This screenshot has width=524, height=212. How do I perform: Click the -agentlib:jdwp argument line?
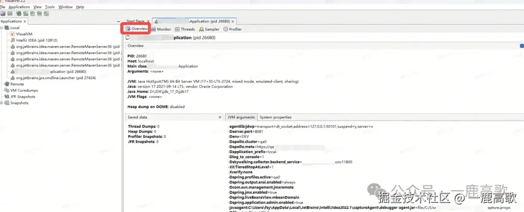pos(300,127)
